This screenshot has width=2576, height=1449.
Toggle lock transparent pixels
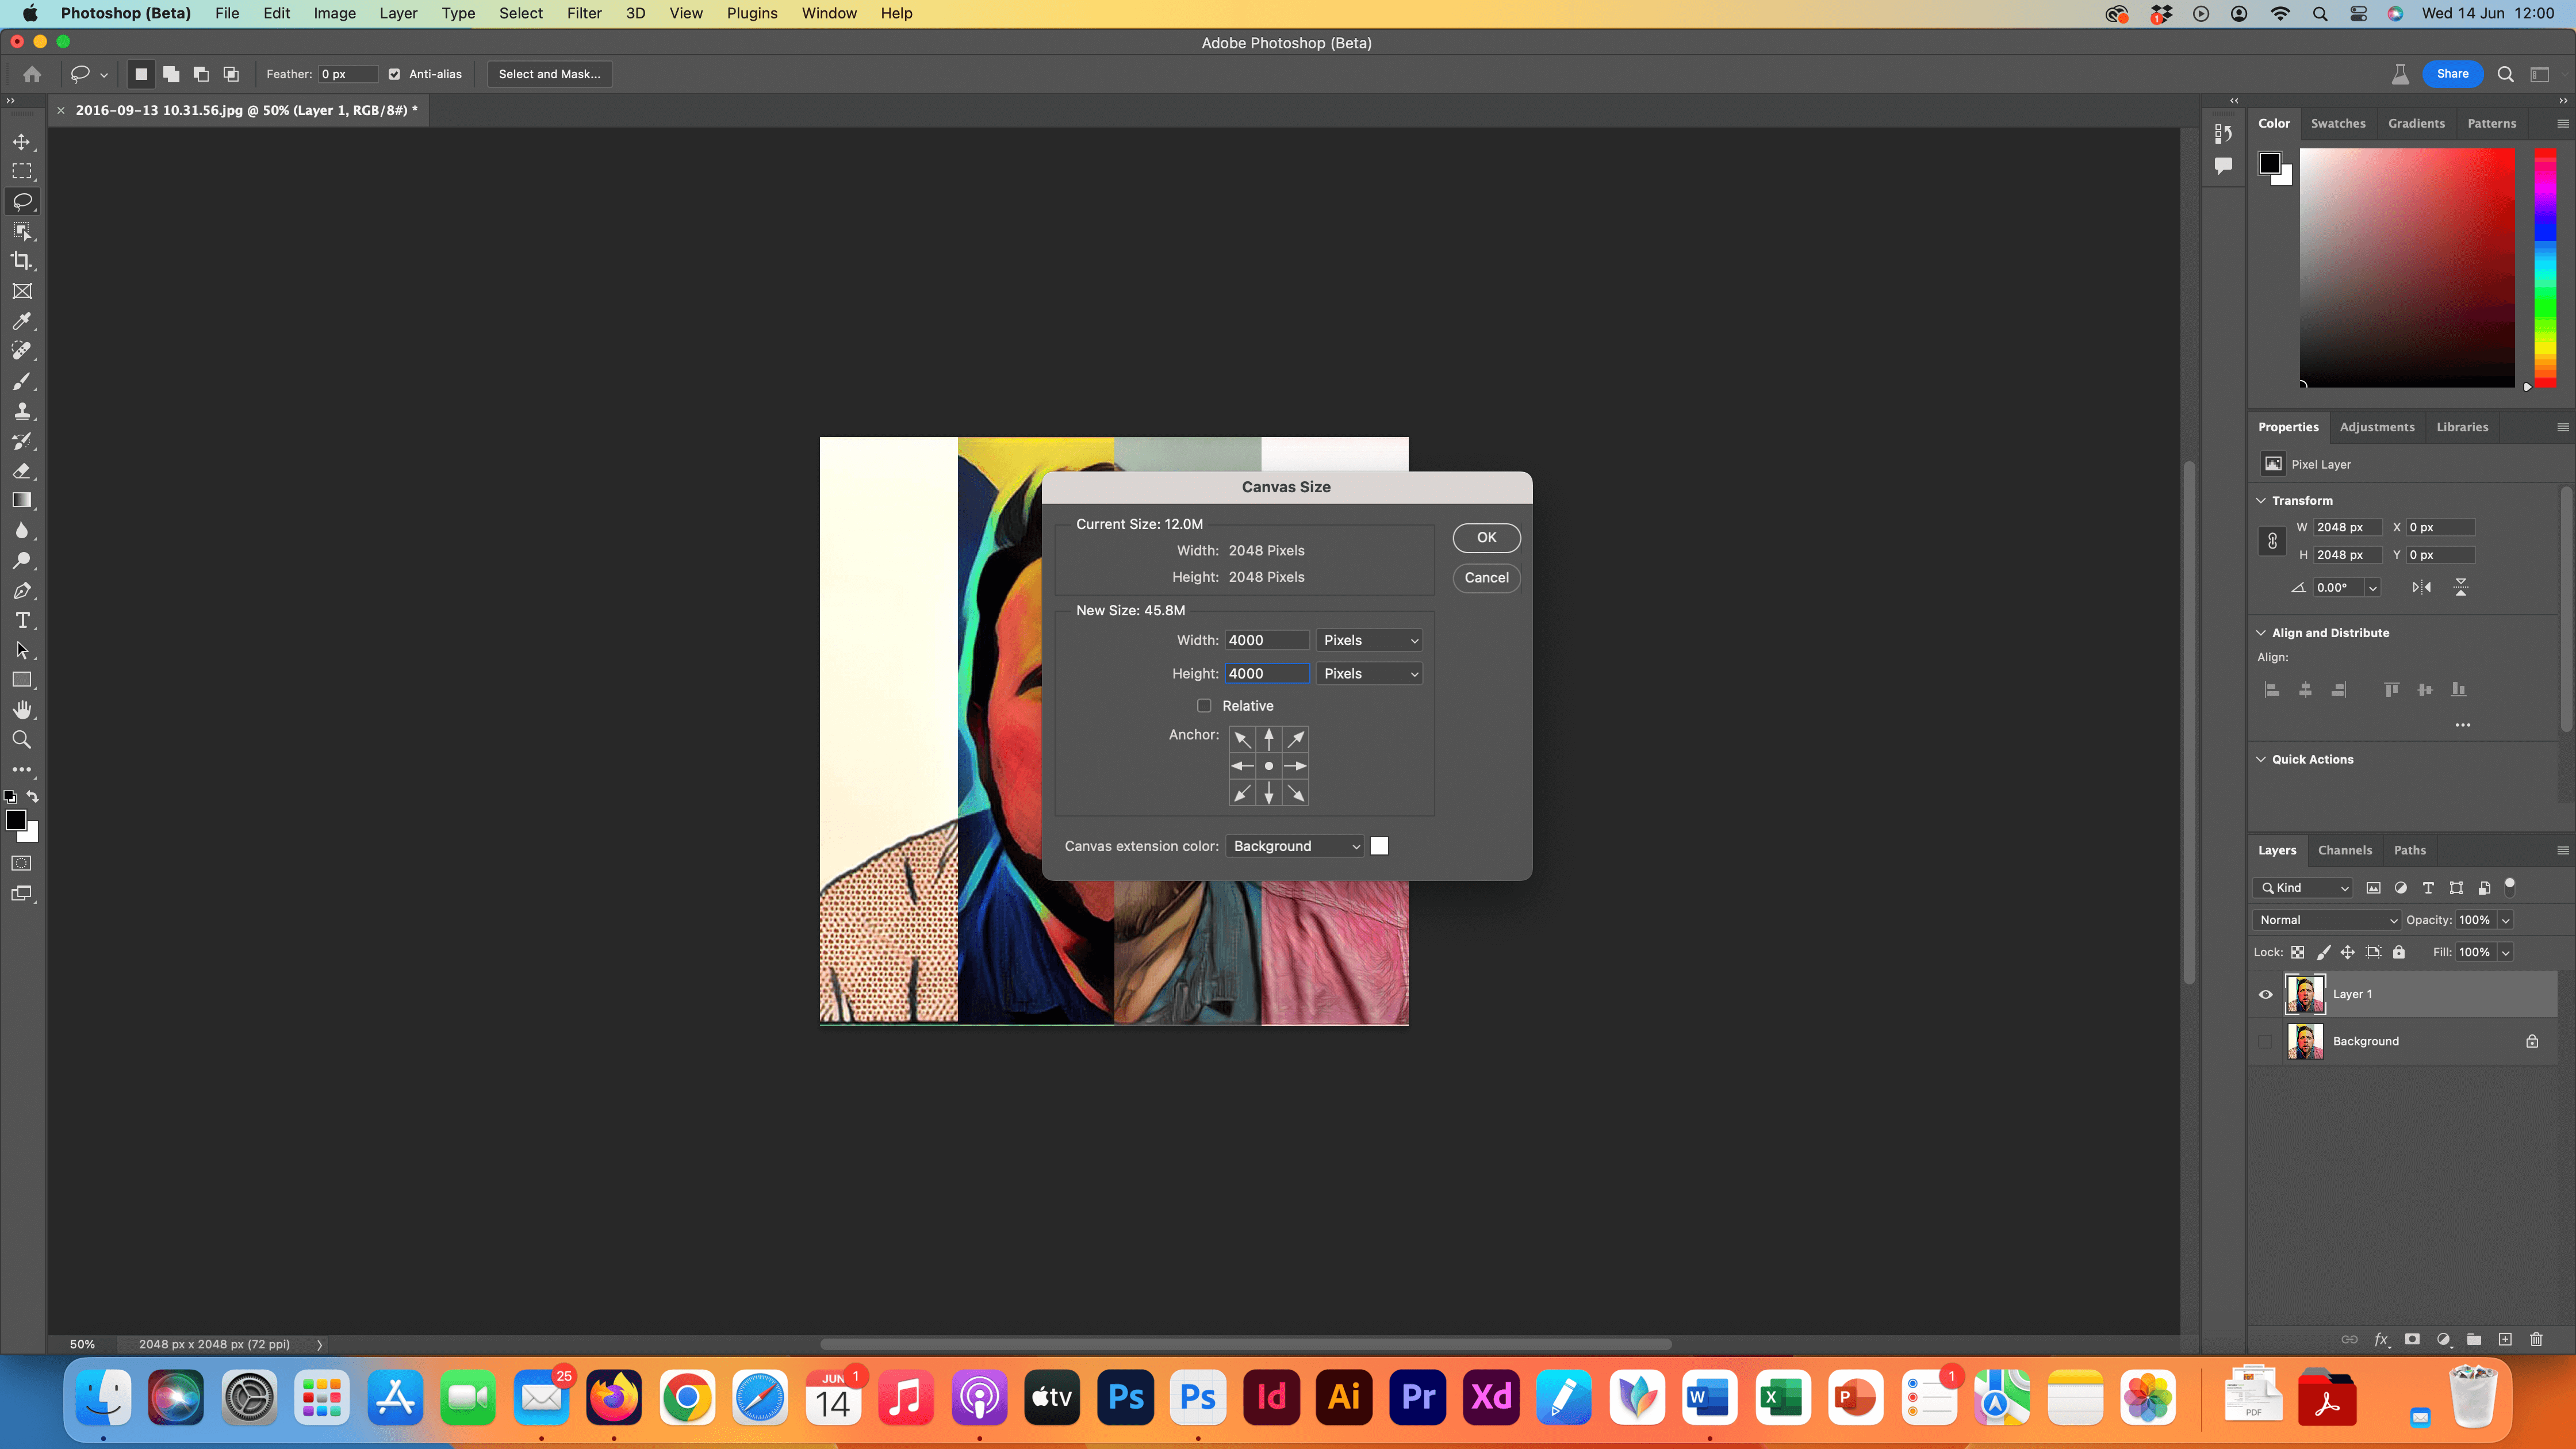[x=2298, y=953]
